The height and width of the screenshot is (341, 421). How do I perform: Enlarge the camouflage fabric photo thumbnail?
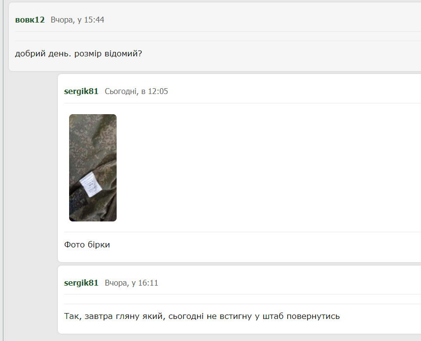93,168
